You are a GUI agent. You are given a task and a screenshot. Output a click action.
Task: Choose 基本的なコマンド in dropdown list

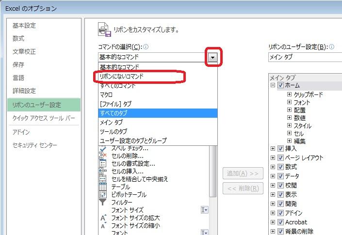point(158,67)
